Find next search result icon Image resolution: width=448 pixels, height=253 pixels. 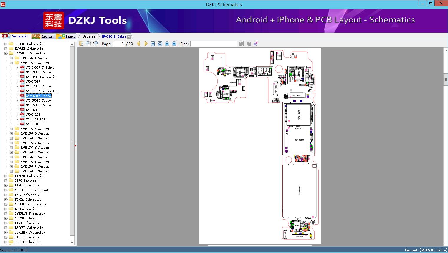point(249,44)
